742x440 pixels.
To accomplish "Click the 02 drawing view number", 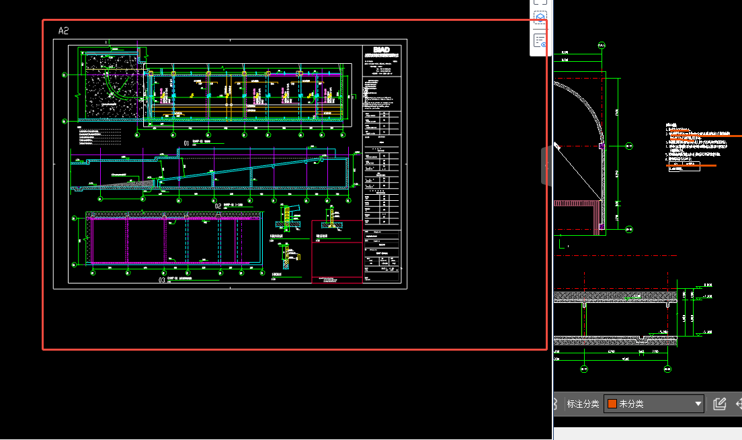I will (x=218, y=206).
